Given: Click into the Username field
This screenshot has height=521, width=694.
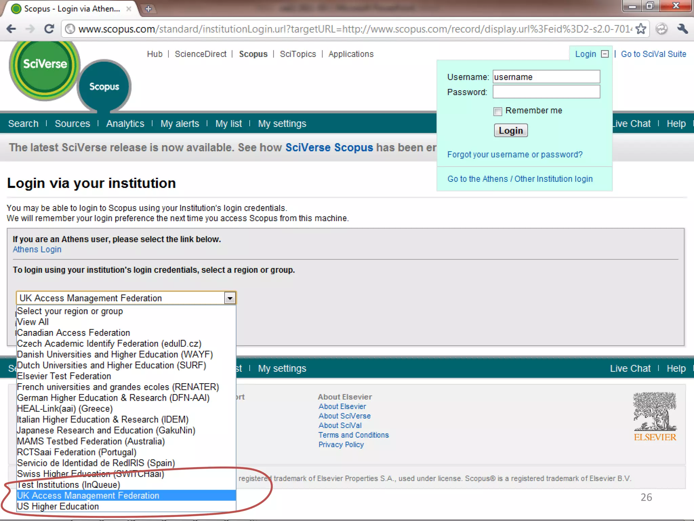Looking at the screenshot, I should (x=546, y=77).
